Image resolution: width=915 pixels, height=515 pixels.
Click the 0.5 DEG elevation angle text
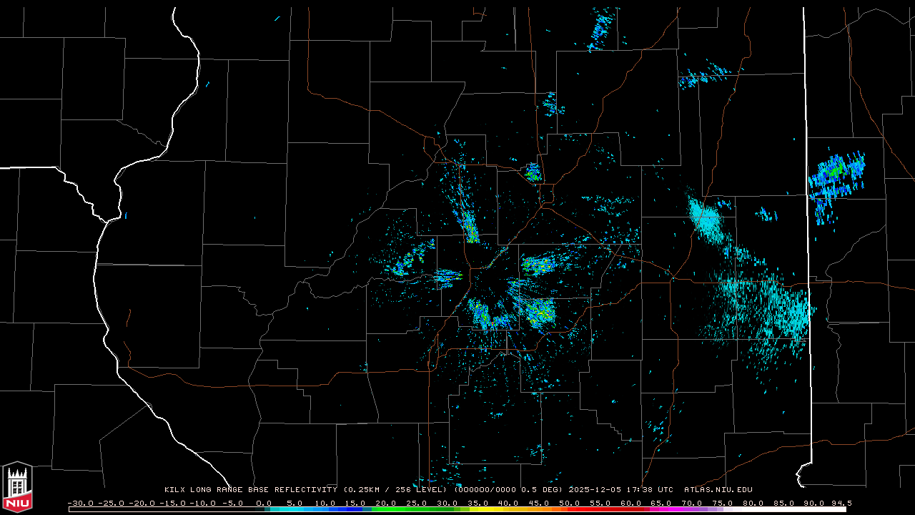pos(543,490)
